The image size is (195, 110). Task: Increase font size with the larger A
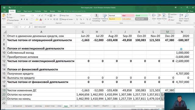[39, 16]
